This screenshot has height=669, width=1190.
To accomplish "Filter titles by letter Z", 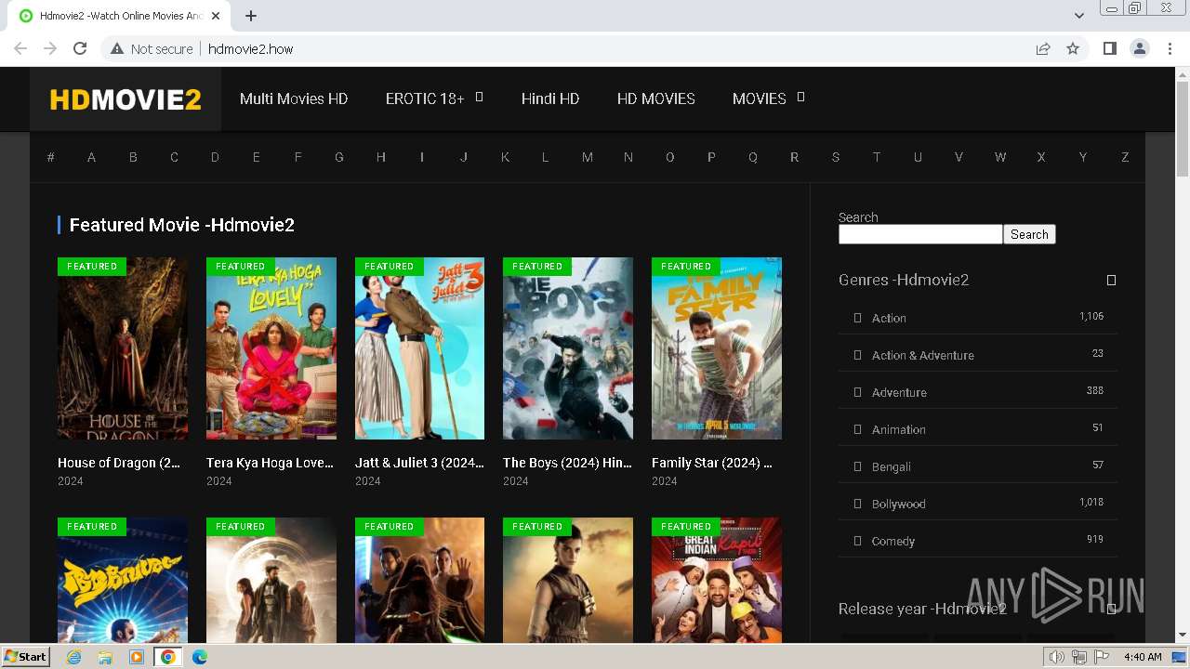I will (1125, 157).
